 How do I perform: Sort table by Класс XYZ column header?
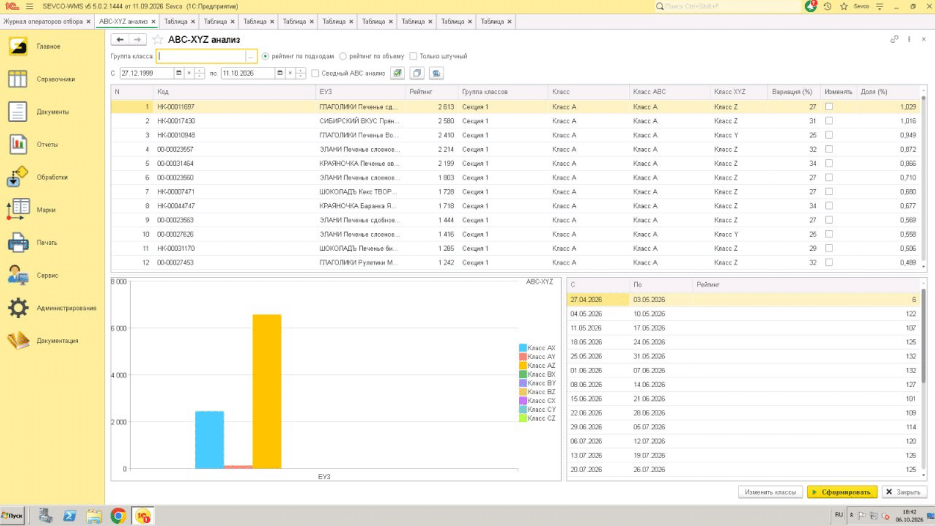point(739,92)
